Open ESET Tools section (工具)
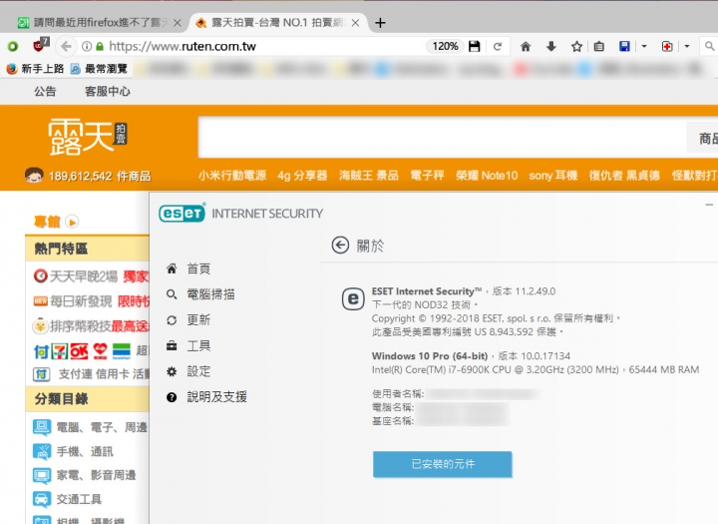This screenshot has height=524, width=718. (198, 345)
